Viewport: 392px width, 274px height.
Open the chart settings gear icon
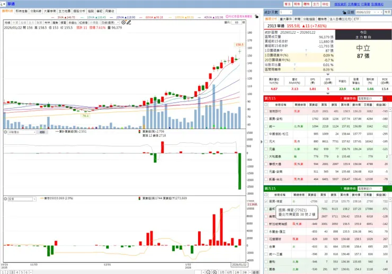[x=123, y=22]
